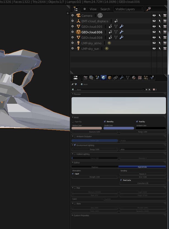Image resolution: width=169 pixels, height=229 pixels.
Task: Enable the Paper Sky checkbox
Action: 73,122
